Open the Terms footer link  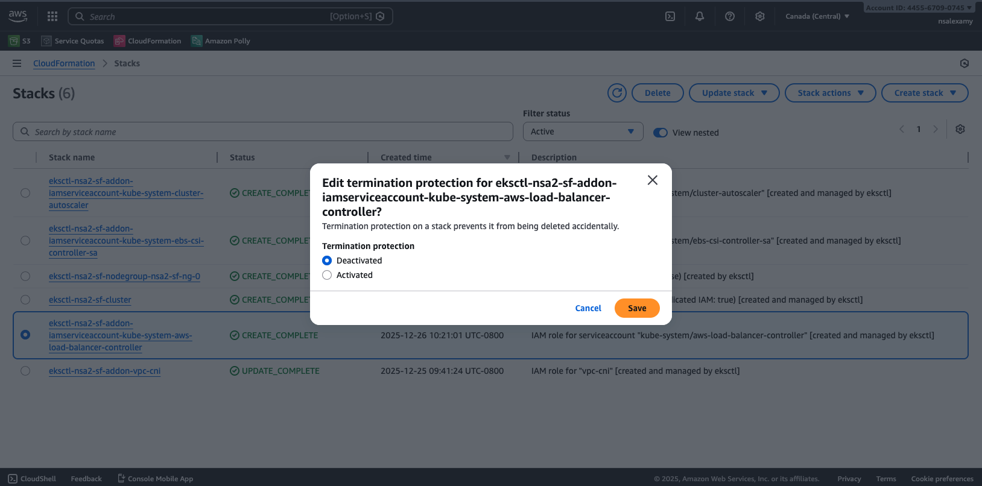[886, 479]
